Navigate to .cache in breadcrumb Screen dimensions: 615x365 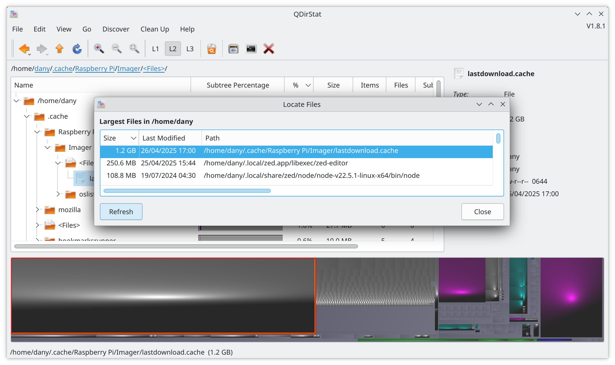[x=62, y=69]
